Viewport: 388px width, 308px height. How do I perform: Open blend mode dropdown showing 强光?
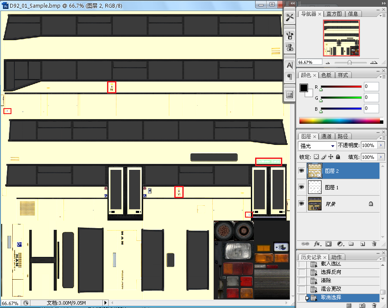point(317,146)
